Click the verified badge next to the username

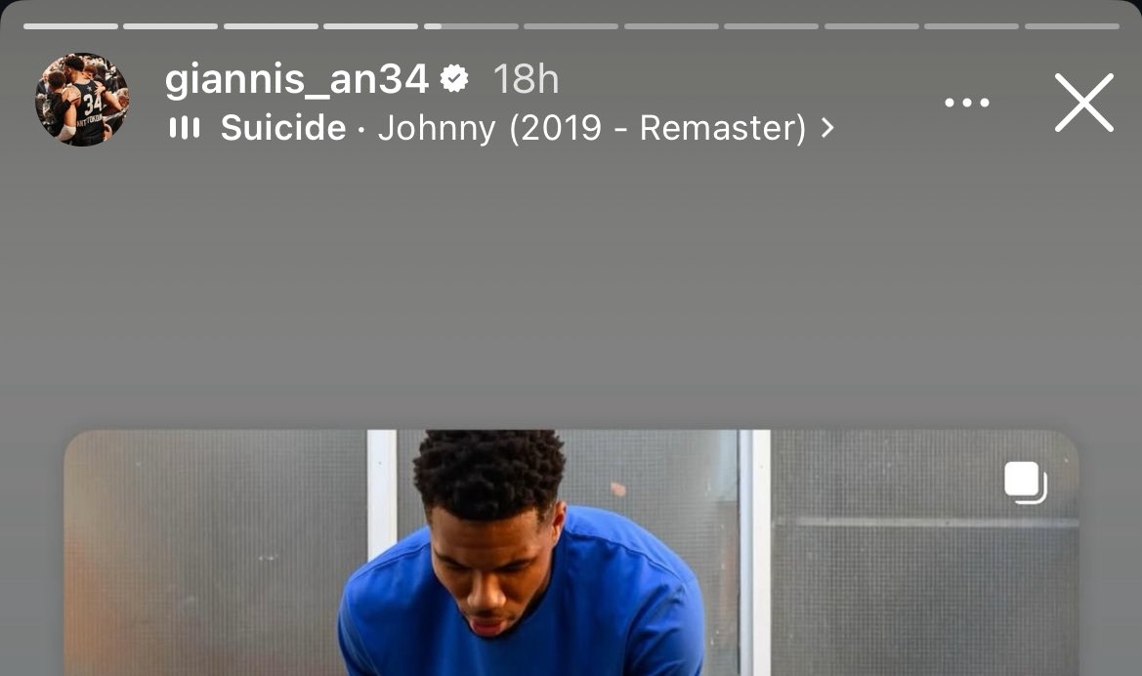point(454,78)
